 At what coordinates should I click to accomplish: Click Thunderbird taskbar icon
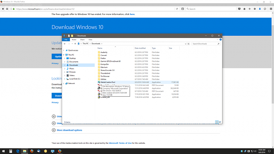pos(39,151)
